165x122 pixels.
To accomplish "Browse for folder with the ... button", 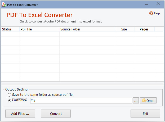I will (136, 101).
